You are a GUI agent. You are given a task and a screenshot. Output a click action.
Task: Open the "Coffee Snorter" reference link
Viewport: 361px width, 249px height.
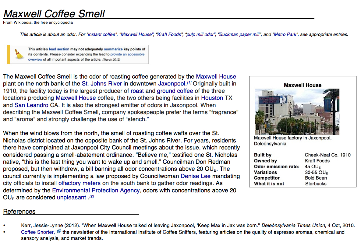pos(38,232)
